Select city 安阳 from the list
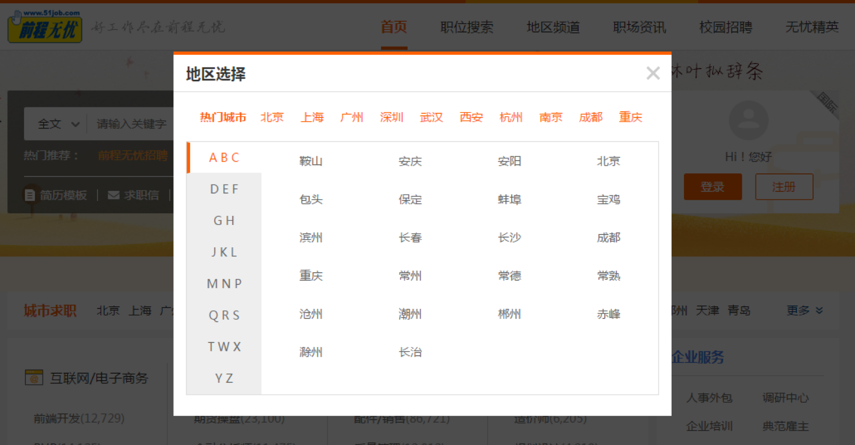Viewport: 855px width, 445px height. (510, 161)
